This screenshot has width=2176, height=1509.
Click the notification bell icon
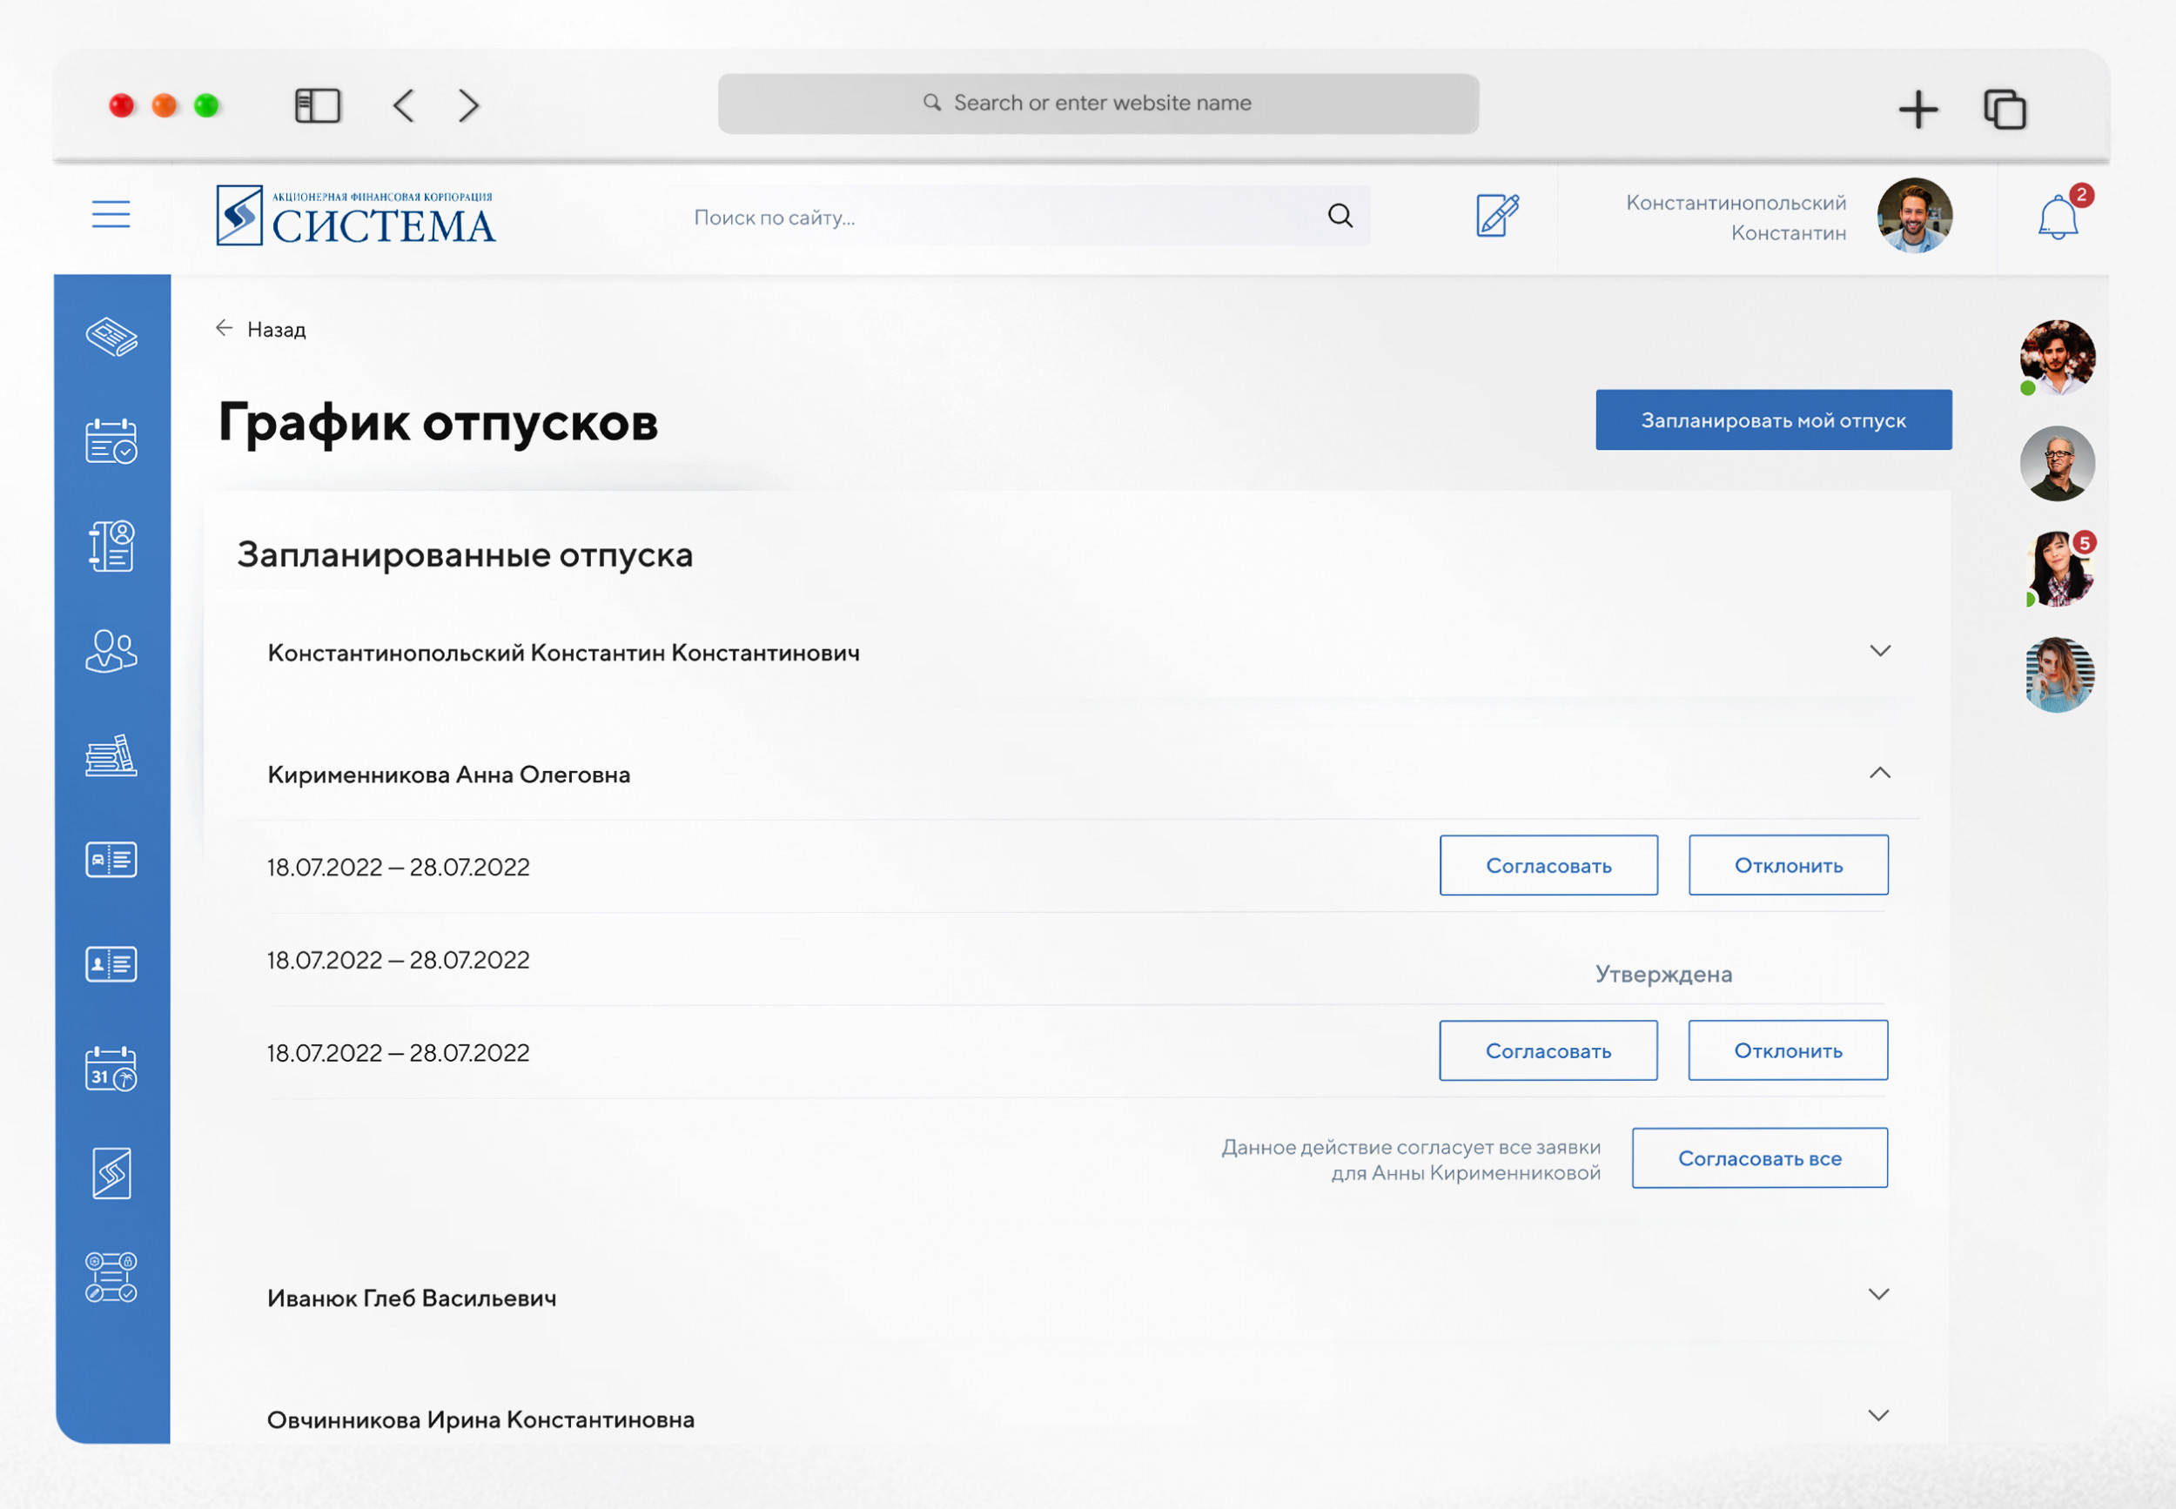(2057, 218)
